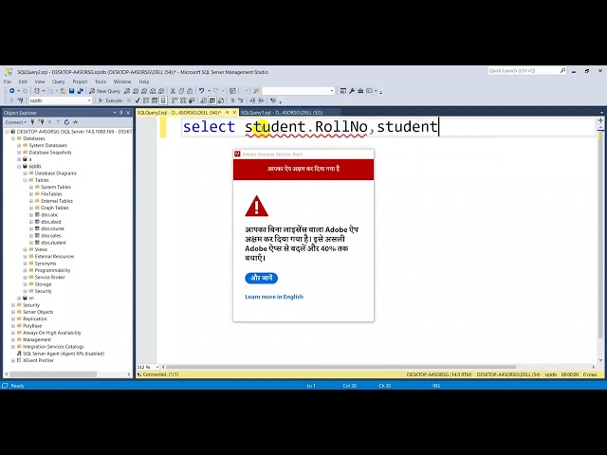Click the editor horizontal scrollbar
Screen dimensions: 607x455
(340, 367)
